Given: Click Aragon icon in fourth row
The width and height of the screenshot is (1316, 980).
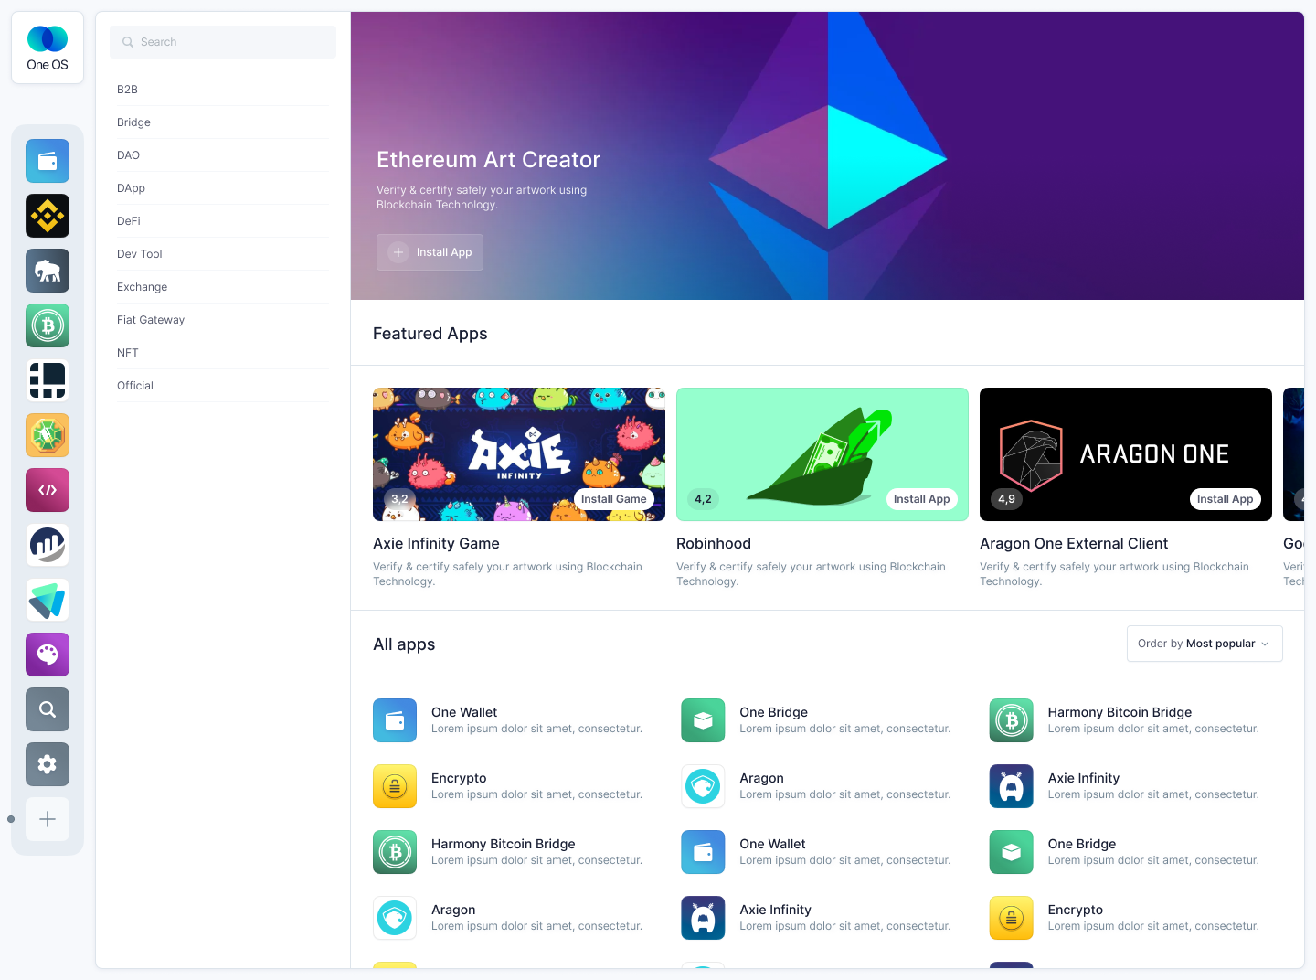Looking at the screenshot, I should tap(395, 918).
